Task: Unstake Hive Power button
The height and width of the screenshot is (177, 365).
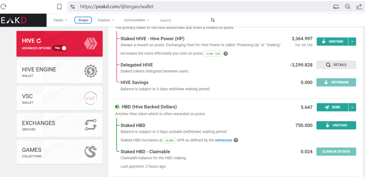Action: (x=332, y=42)
